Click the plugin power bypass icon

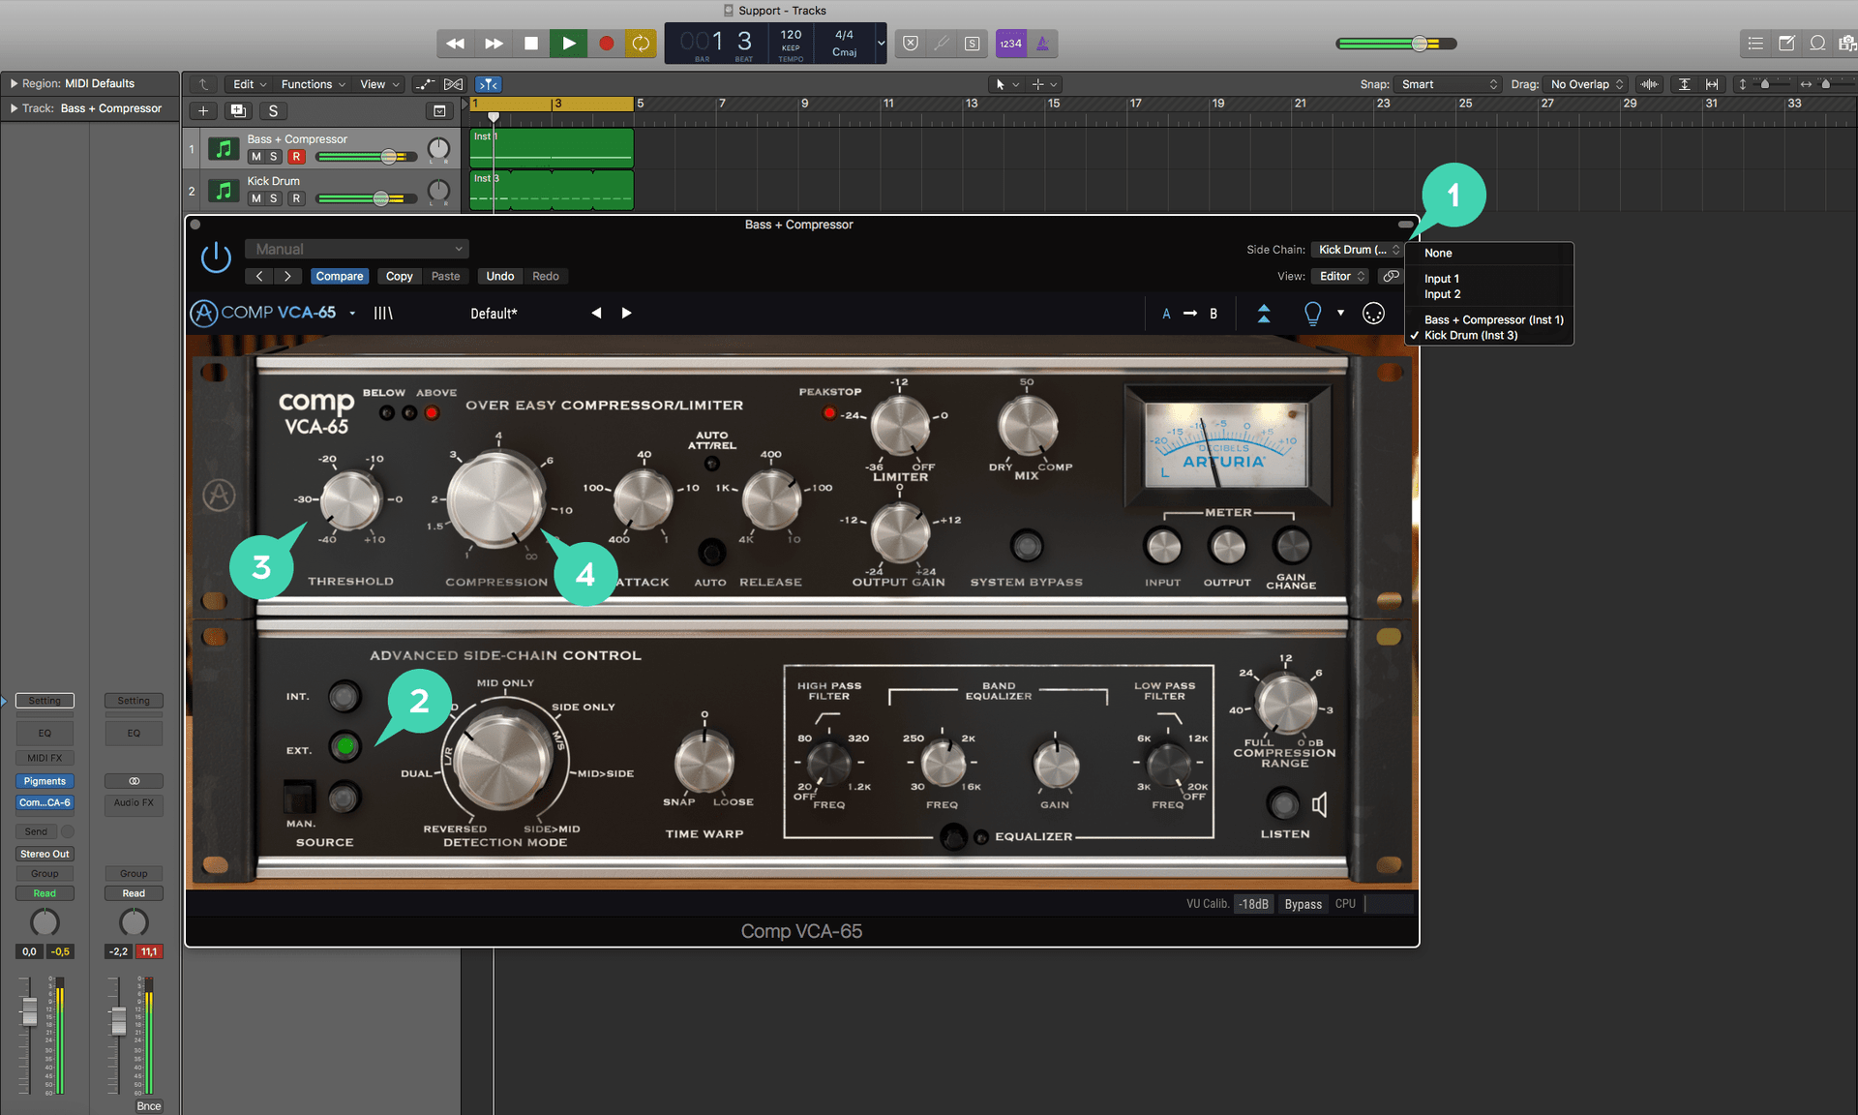216,257
